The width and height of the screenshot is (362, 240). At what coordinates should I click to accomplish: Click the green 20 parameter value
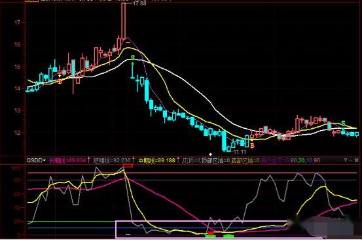coord(301,160)
